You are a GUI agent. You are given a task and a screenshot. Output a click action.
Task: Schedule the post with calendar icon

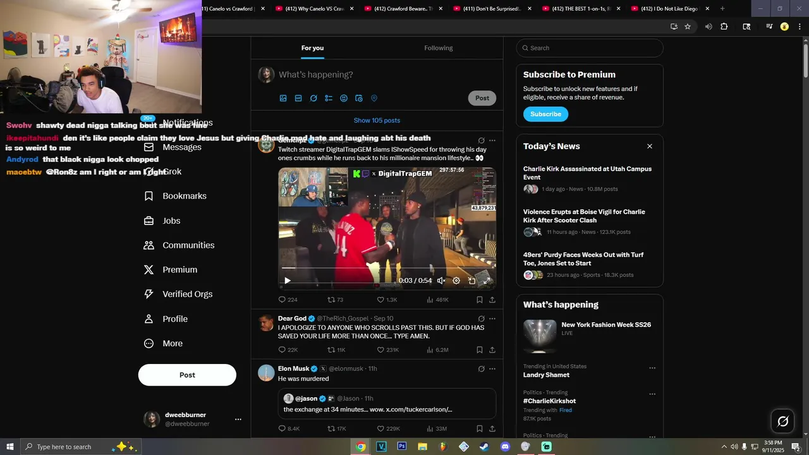(359, 99)
